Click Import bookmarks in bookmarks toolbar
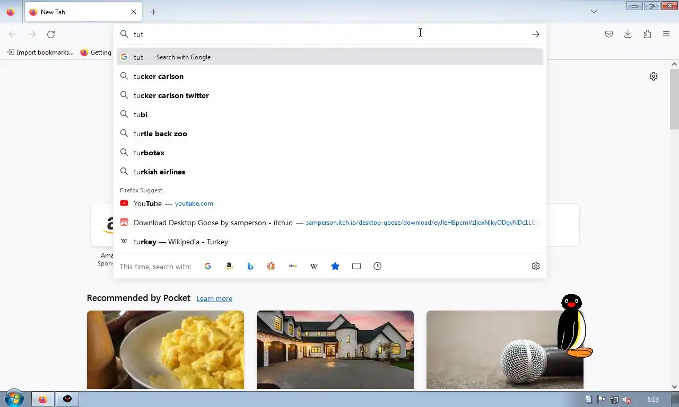 (x=40, y=52)
